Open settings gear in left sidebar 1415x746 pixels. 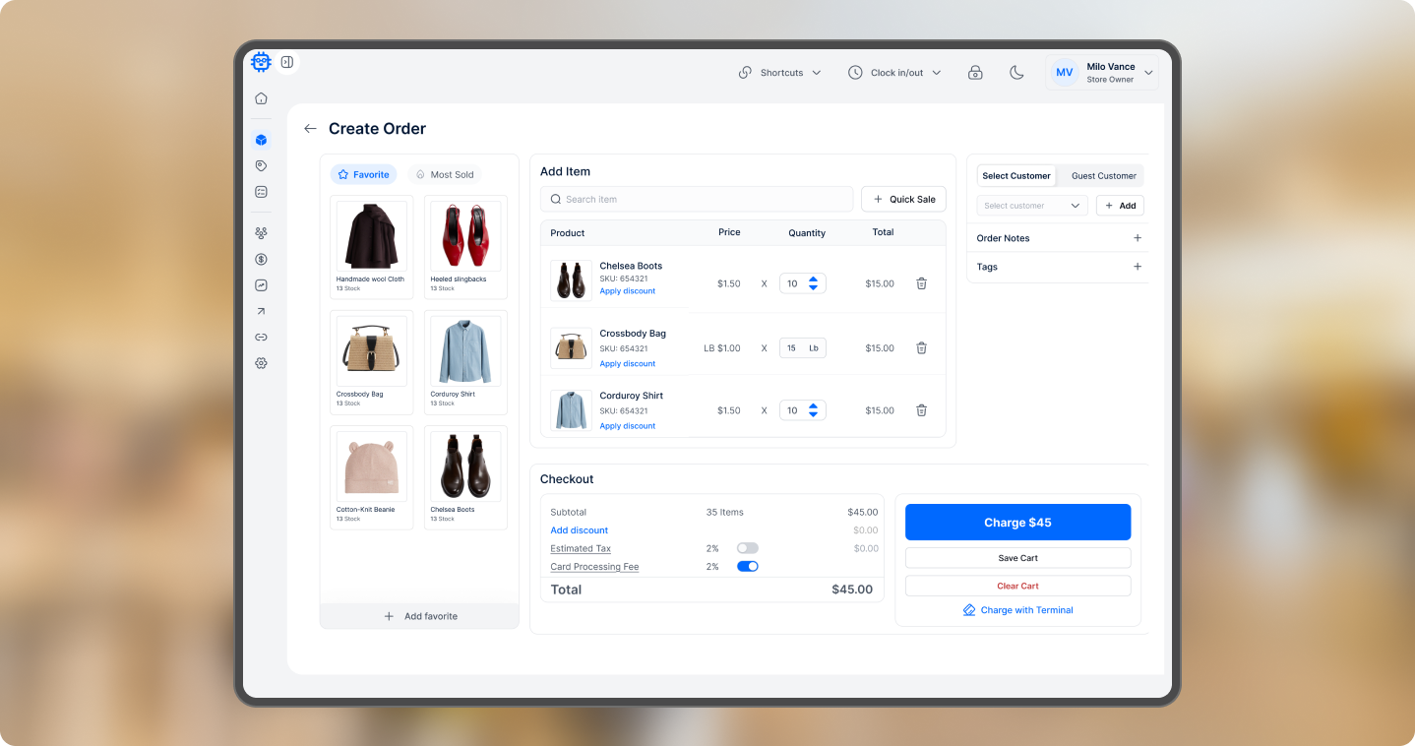click(261, 363)
